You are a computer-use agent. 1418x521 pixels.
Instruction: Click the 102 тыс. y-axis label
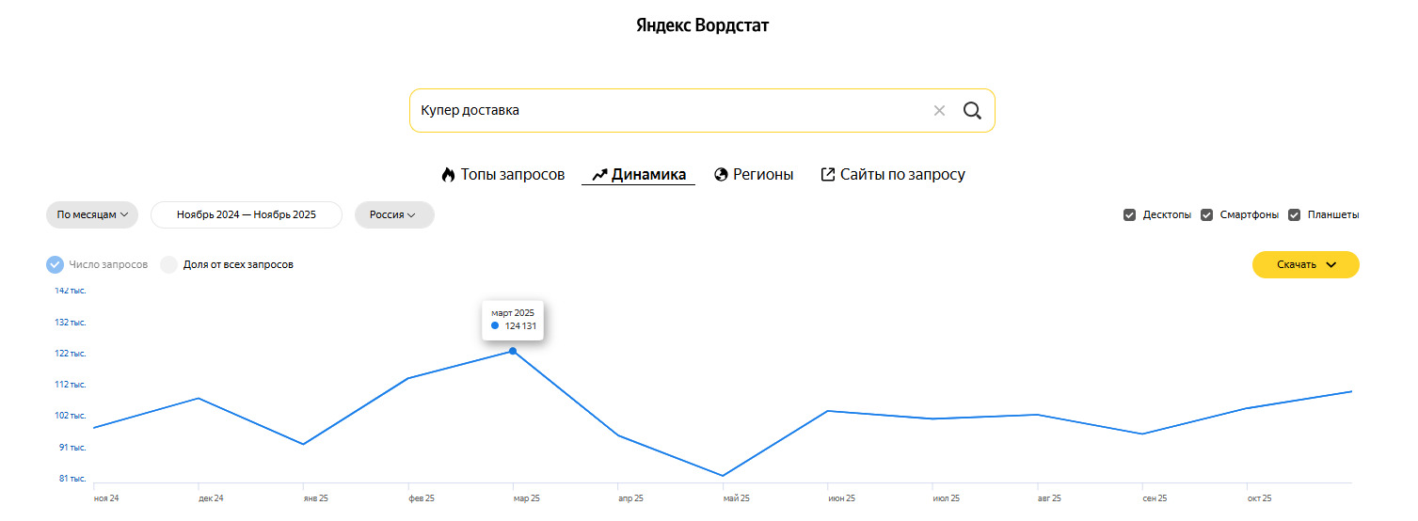71,416
